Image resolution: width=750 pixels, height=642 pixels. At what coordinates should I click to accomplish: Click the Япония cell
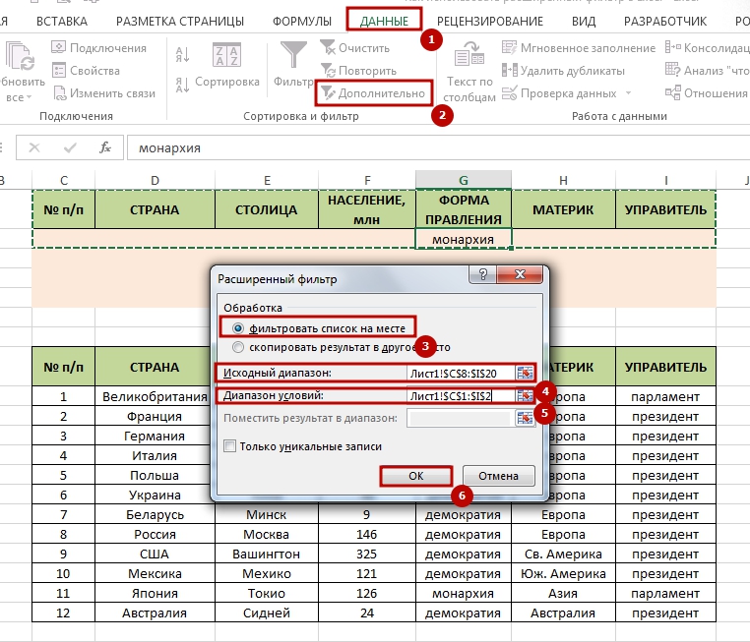(x=155, y=593)
